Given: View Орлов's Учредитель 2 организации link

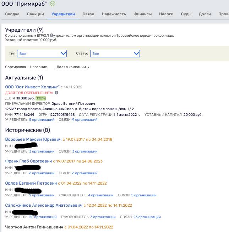Looking at the screenshot, I should pos(42,195).
